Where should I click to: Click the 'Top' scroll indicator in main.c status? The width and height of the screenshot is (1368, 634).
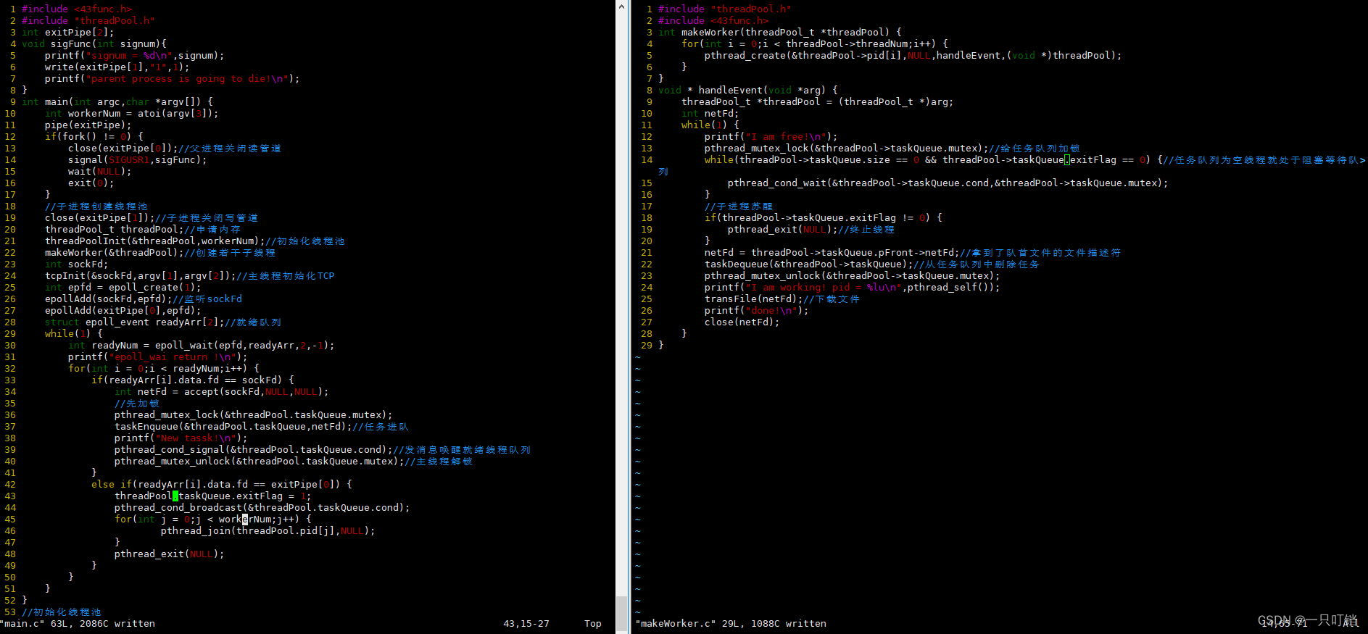pyautogui.click(x=593, y=623)
